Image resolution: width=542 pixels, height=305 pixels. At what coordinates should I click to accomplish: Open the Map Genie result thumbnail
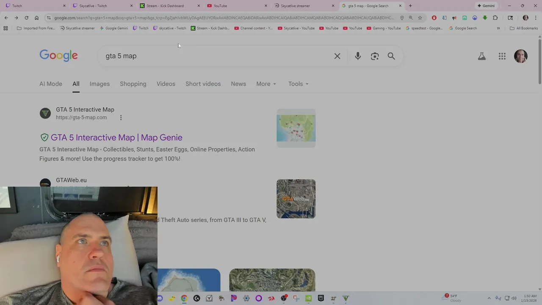coord(296,128)
